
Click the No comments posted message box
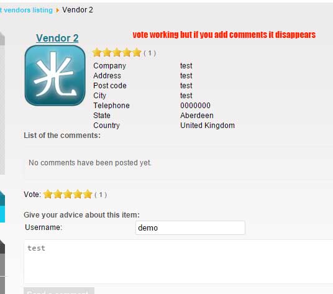[178, 163]
